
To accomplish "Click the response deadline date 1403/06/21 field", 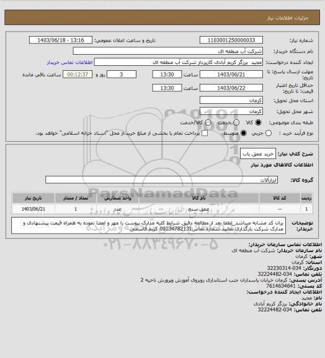I will click(x=231, y=75).
